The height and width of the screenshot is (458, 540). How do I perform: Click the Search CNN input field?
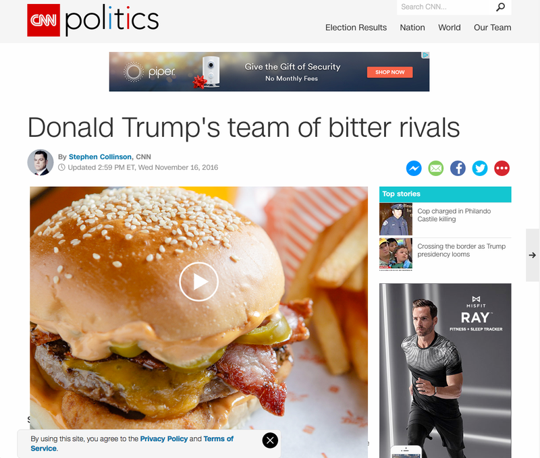coord(444,7)
